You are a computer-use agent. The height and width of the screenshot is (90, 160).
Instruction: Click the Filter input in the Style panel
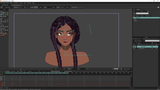(x=142, y=13)
